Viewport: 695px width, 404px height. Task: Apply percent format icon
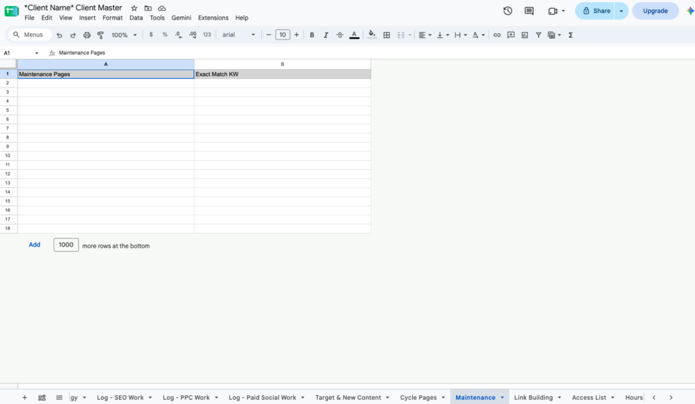(165, 35)
